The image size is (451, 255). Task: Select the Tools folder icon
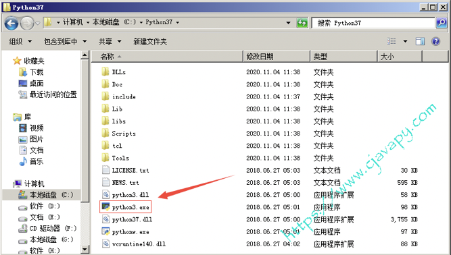105,158
